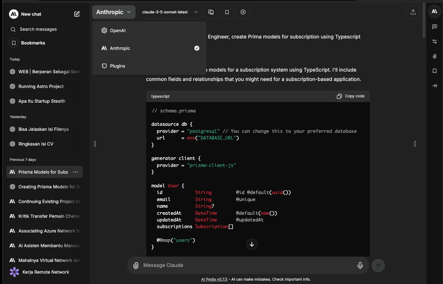The width and height of the screenshot is (443, 284).
Task: Click the Message Claude input field
Action: coord(247,265)
